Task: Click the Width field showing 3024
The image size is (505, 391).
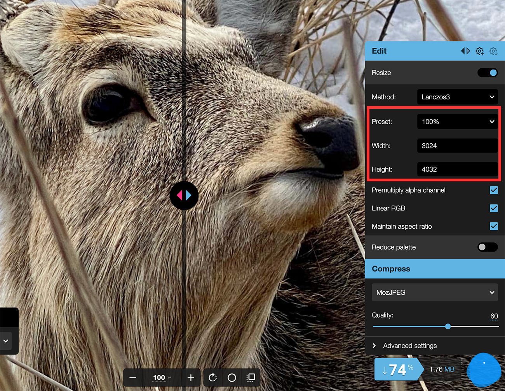Action: pos(457,146)
